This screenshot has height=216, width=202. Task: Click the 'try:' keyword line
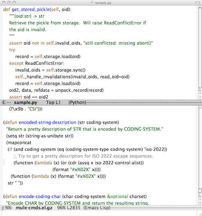(x=13, y=50)
